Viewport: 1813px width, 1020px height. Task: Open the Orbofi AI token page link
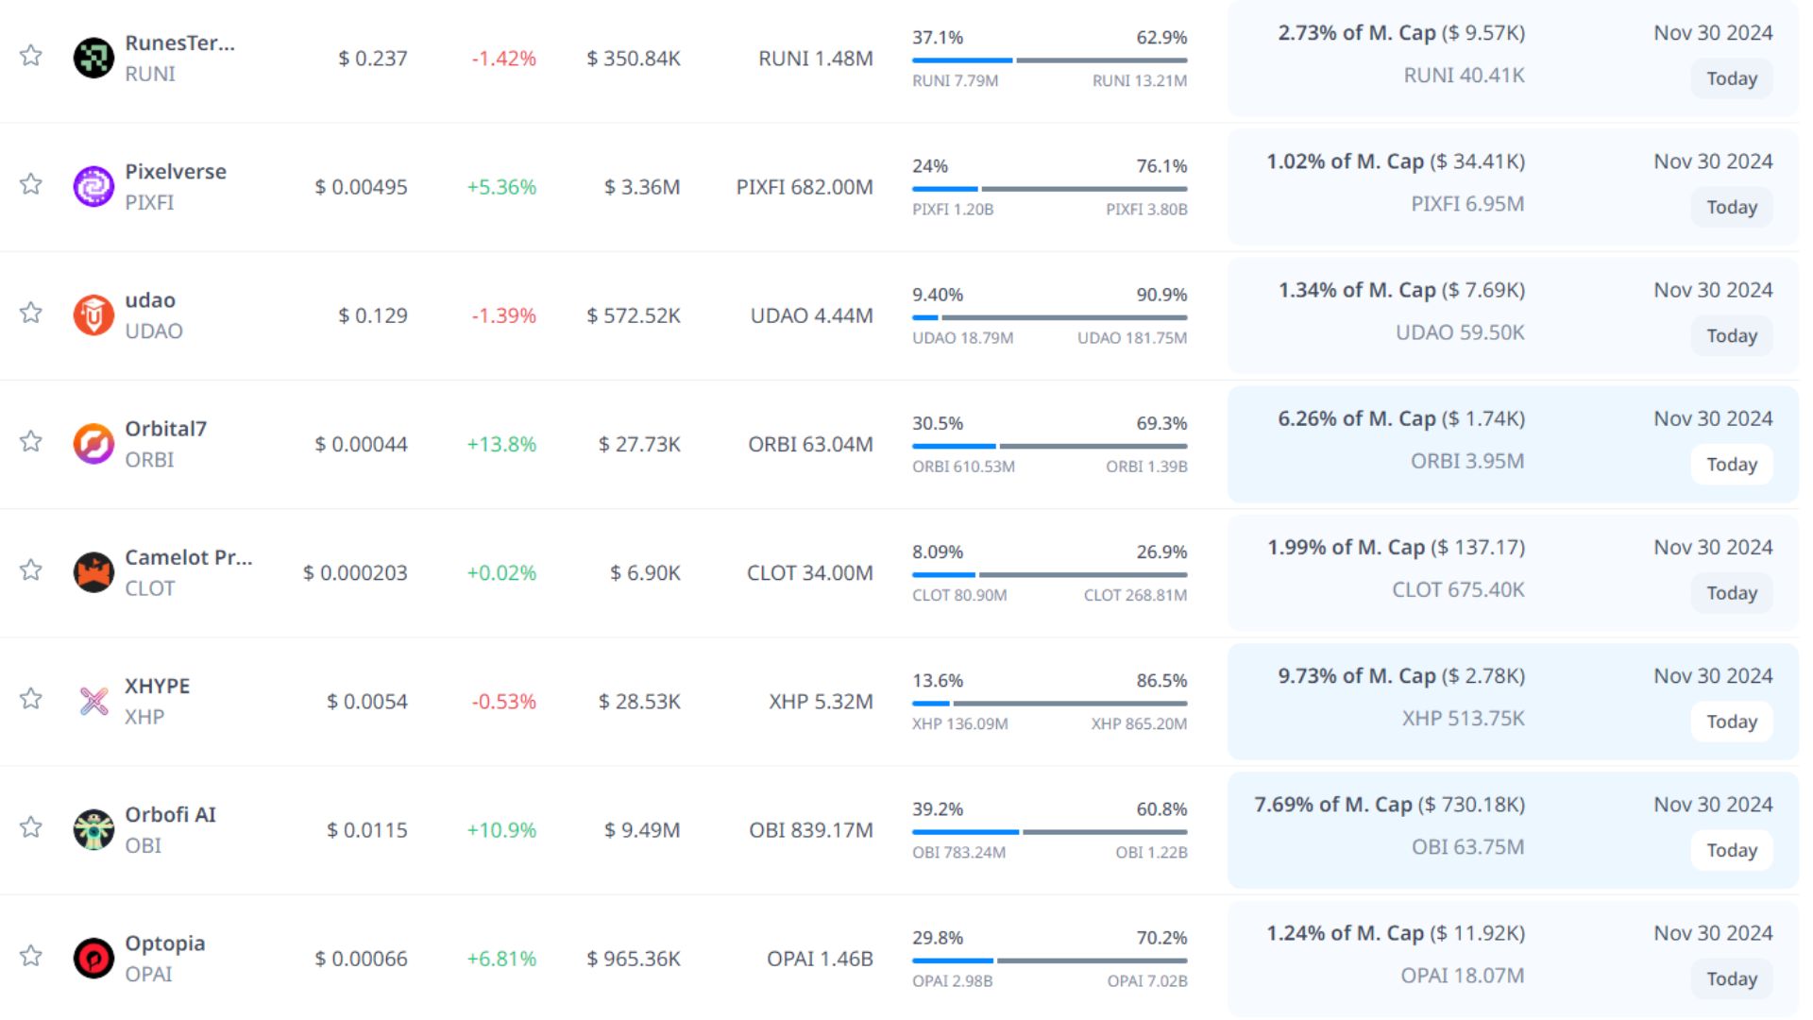pyautogui.click(x=170, y=814)
